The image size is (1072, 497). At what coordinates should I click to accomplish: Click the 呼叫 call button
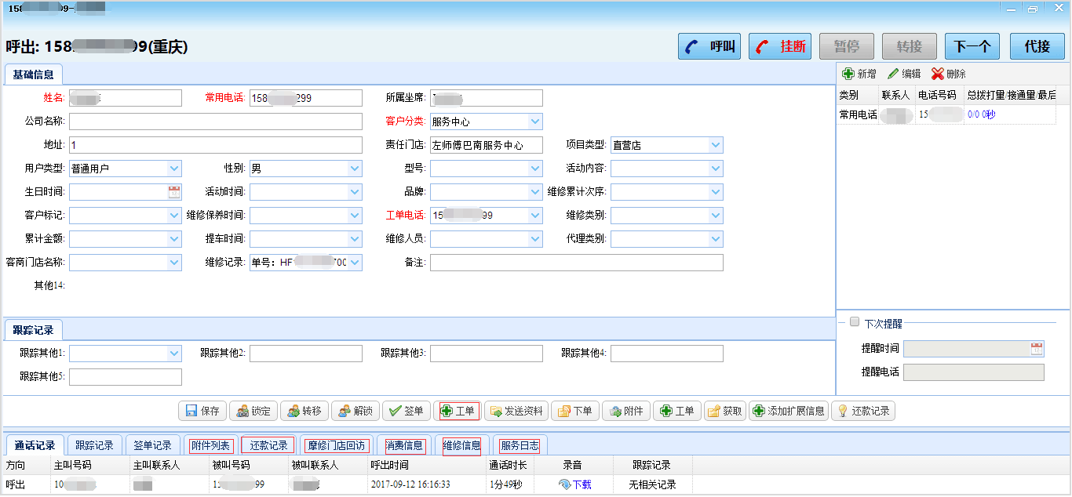coord(709,46)
